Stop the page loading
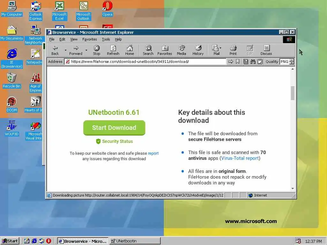This screenshot has height=245, width=327. (x=96, y=50)
